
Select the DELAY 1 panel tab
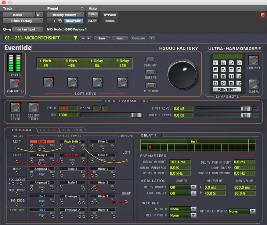tap(149, 135)
